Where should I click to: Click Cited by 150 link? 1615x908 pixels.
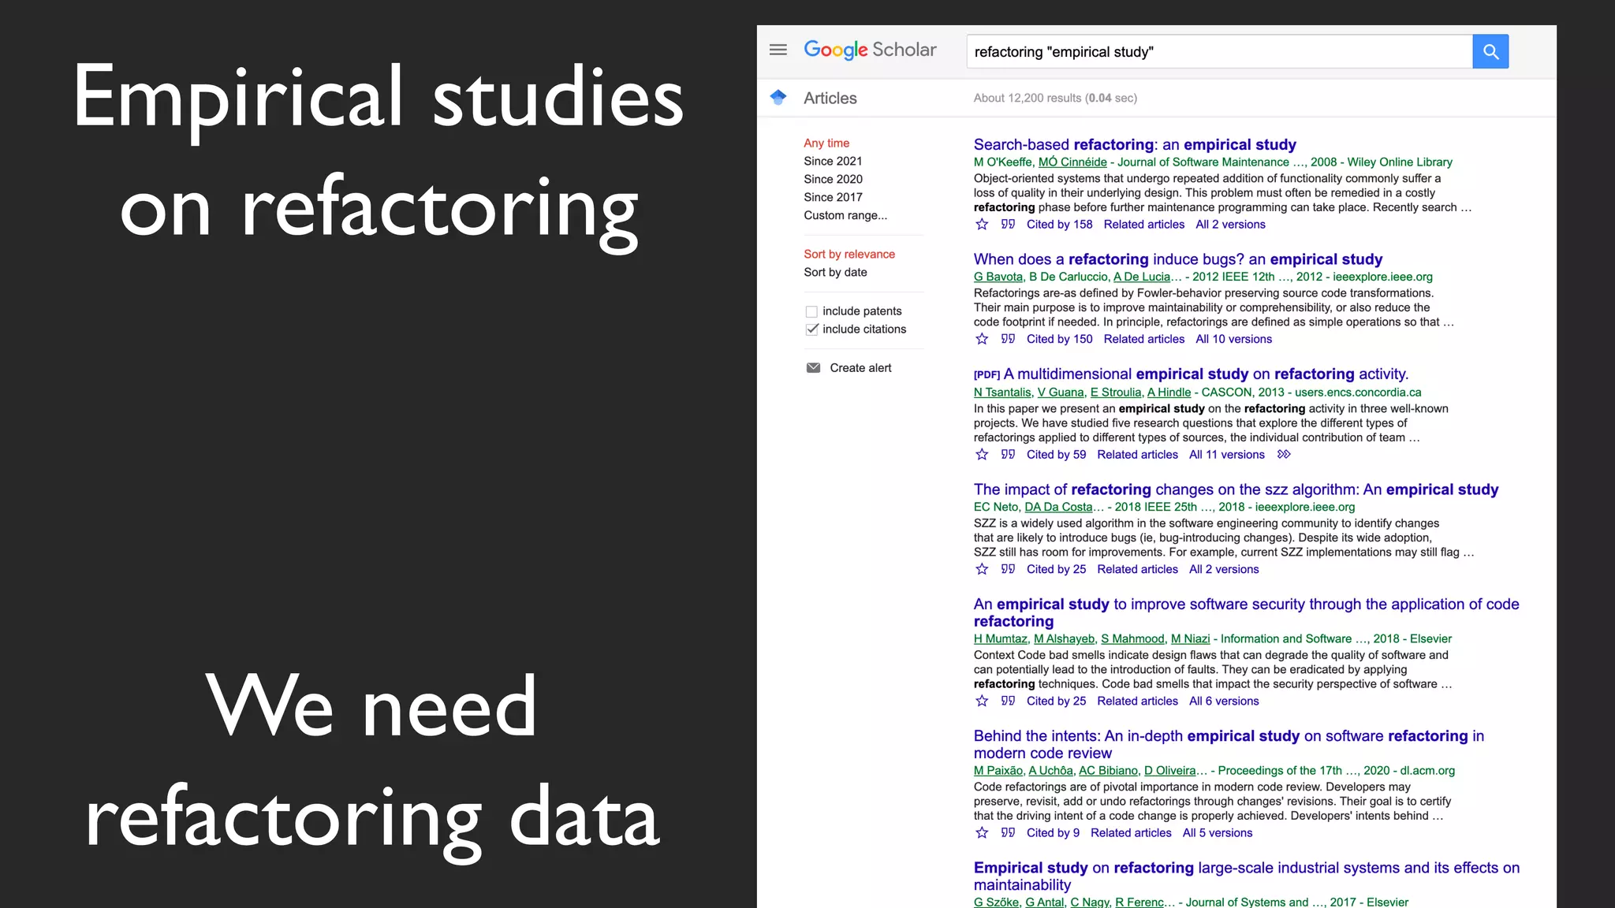click(1059, 339)
